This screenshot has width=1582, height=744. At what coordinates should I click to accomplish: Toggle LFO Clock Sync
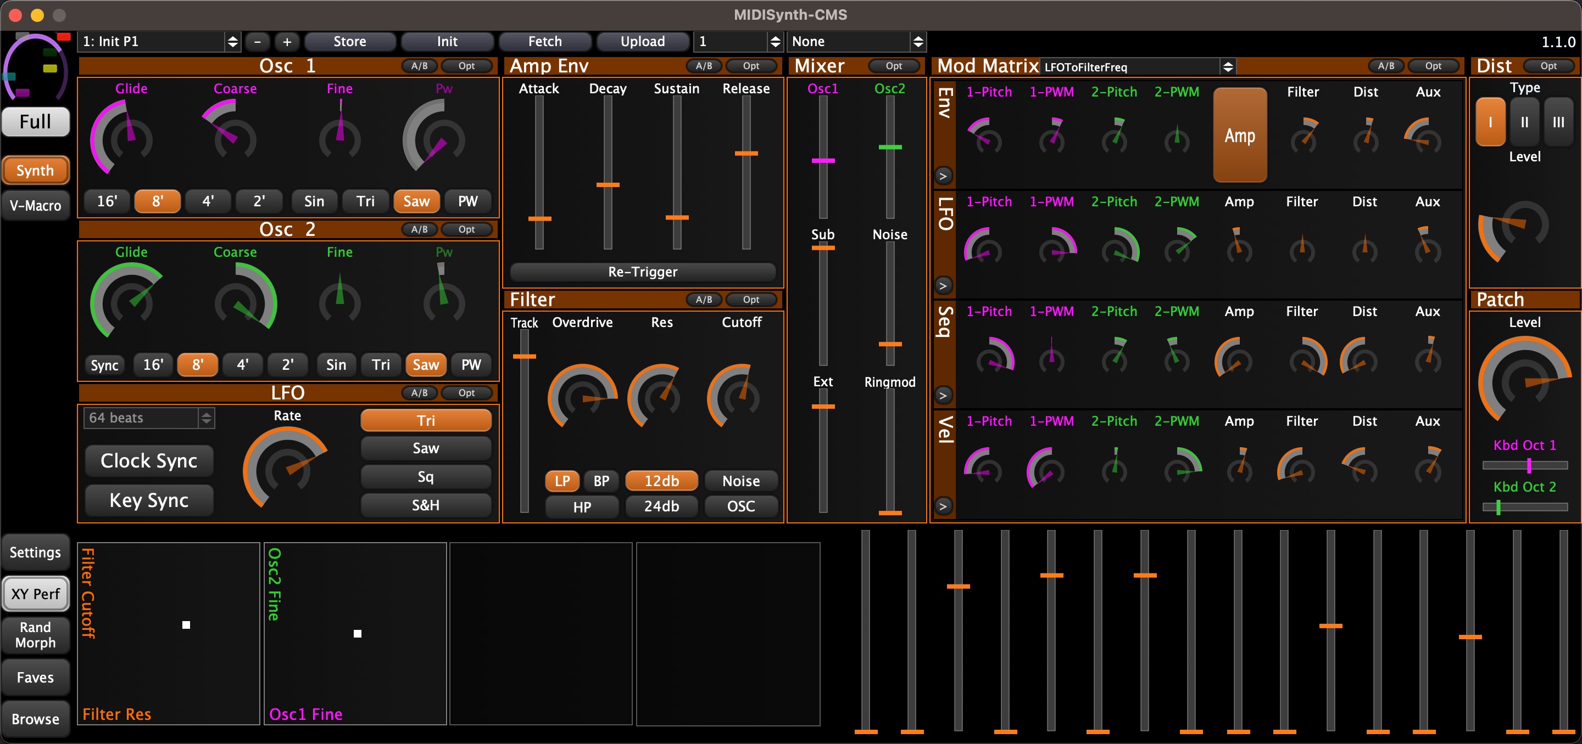[x=149, y=461]
